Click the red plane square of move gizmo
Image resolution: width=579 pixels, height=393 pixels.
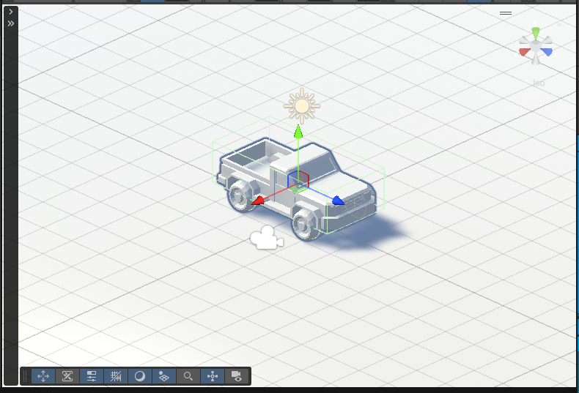303,180
